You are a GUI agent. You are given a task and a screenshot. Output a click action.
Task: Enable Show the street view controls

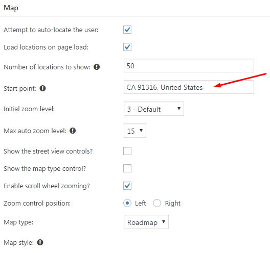click(127, 151)
